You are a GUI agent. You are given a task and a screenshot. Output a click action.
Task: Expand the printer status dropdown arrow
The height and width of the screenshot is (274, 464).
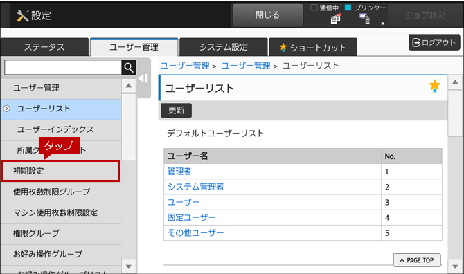point(382,24)
